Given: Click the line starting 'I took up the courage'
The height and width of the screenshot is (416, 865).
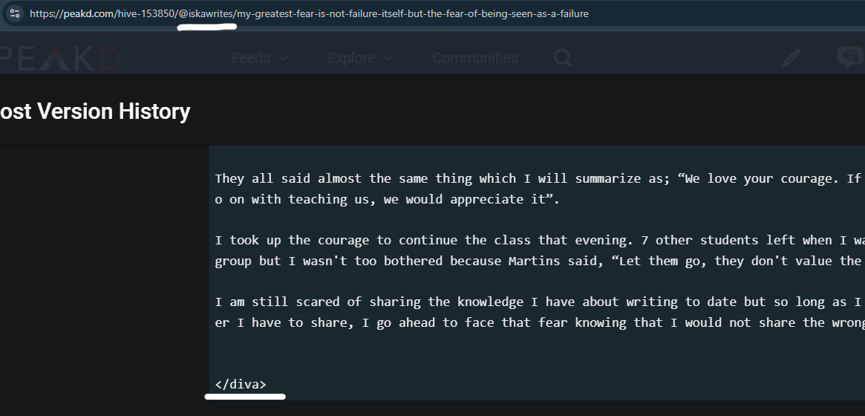Looking at the screenshot, I should [540, 241].
